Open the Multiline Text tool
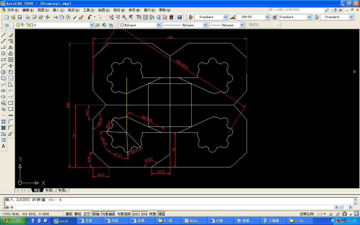The image size is (360, 225). point(3,146)
